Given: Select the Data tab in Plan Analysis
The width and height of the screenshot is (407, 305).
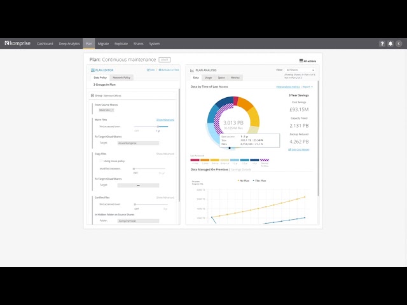Looking at the screenshot, I should [196, 78].
